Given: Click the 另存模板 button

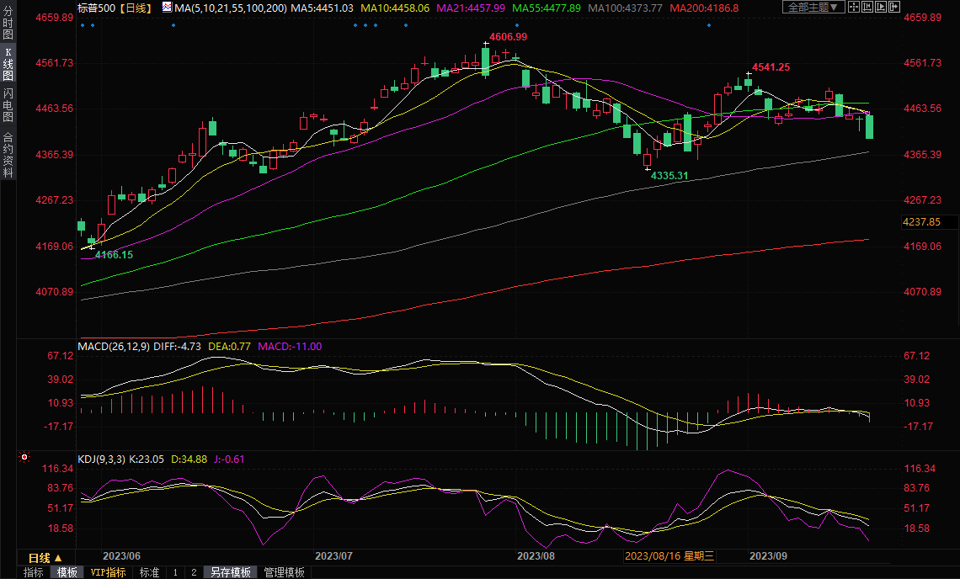Looking at the screenshot, I should coord(230,572).
